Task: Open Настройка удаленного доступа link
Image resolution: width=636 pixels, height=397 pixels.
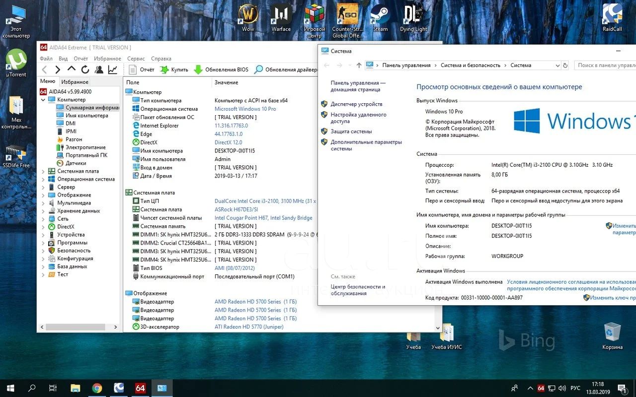Action: [358, 118]
